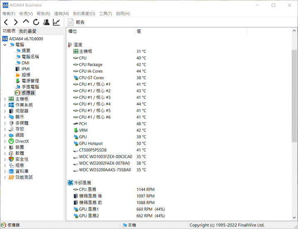Viewport: 298px width, 229px height.
Task: Click the 1144 RPM CPU fan value
Action: tap(145, 190)
